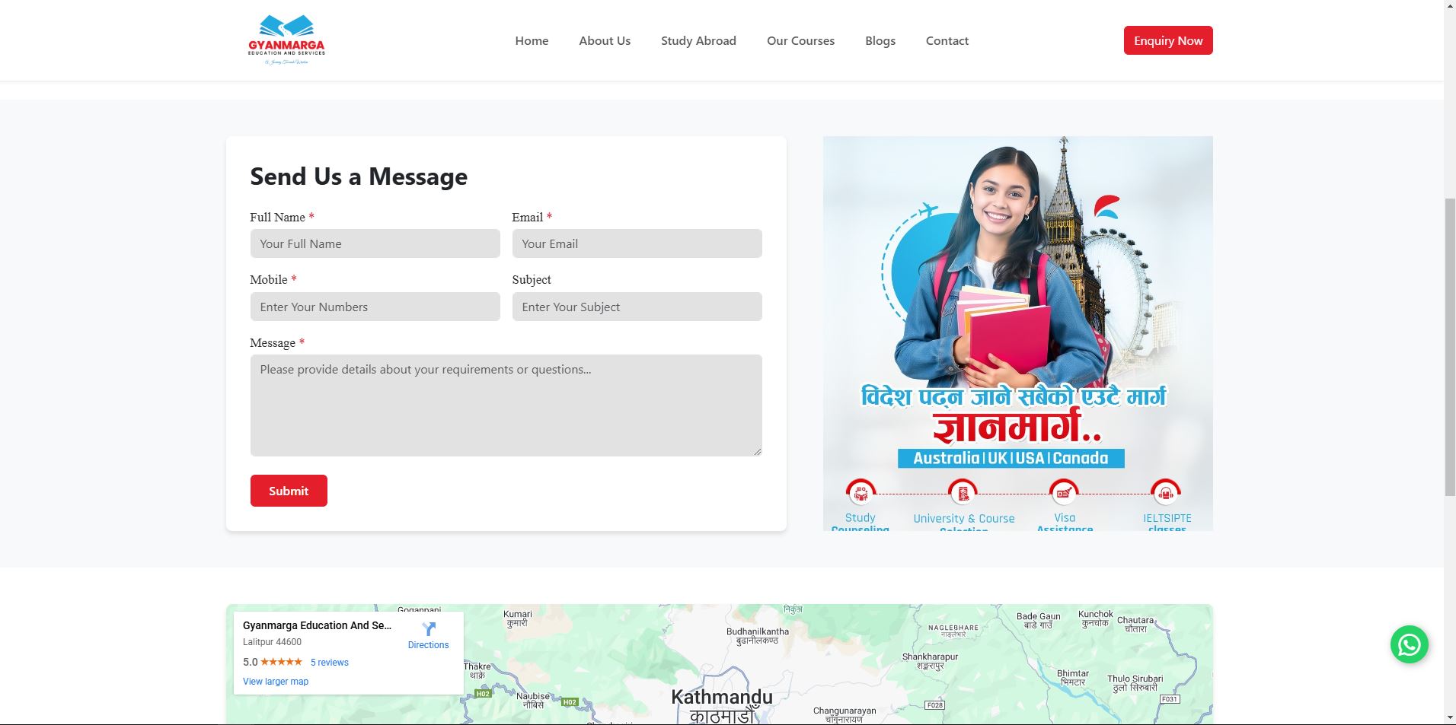Click the Directions arrow icon on map card
This screenshot has width=1456, height=725.
429,629
